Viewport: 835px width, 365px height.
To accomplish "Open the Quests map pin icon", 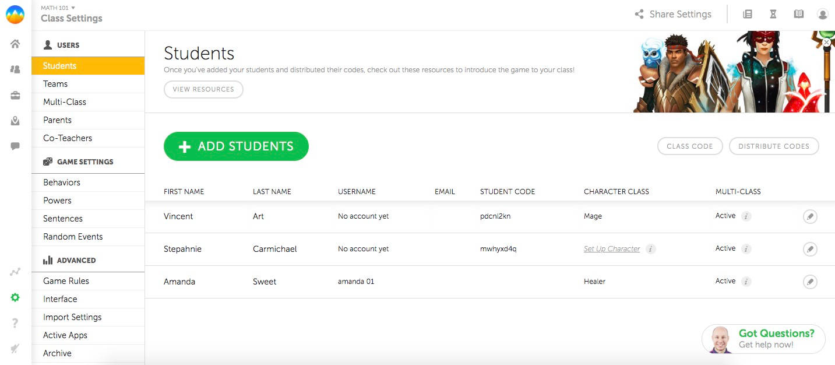I will pos(15,121).
